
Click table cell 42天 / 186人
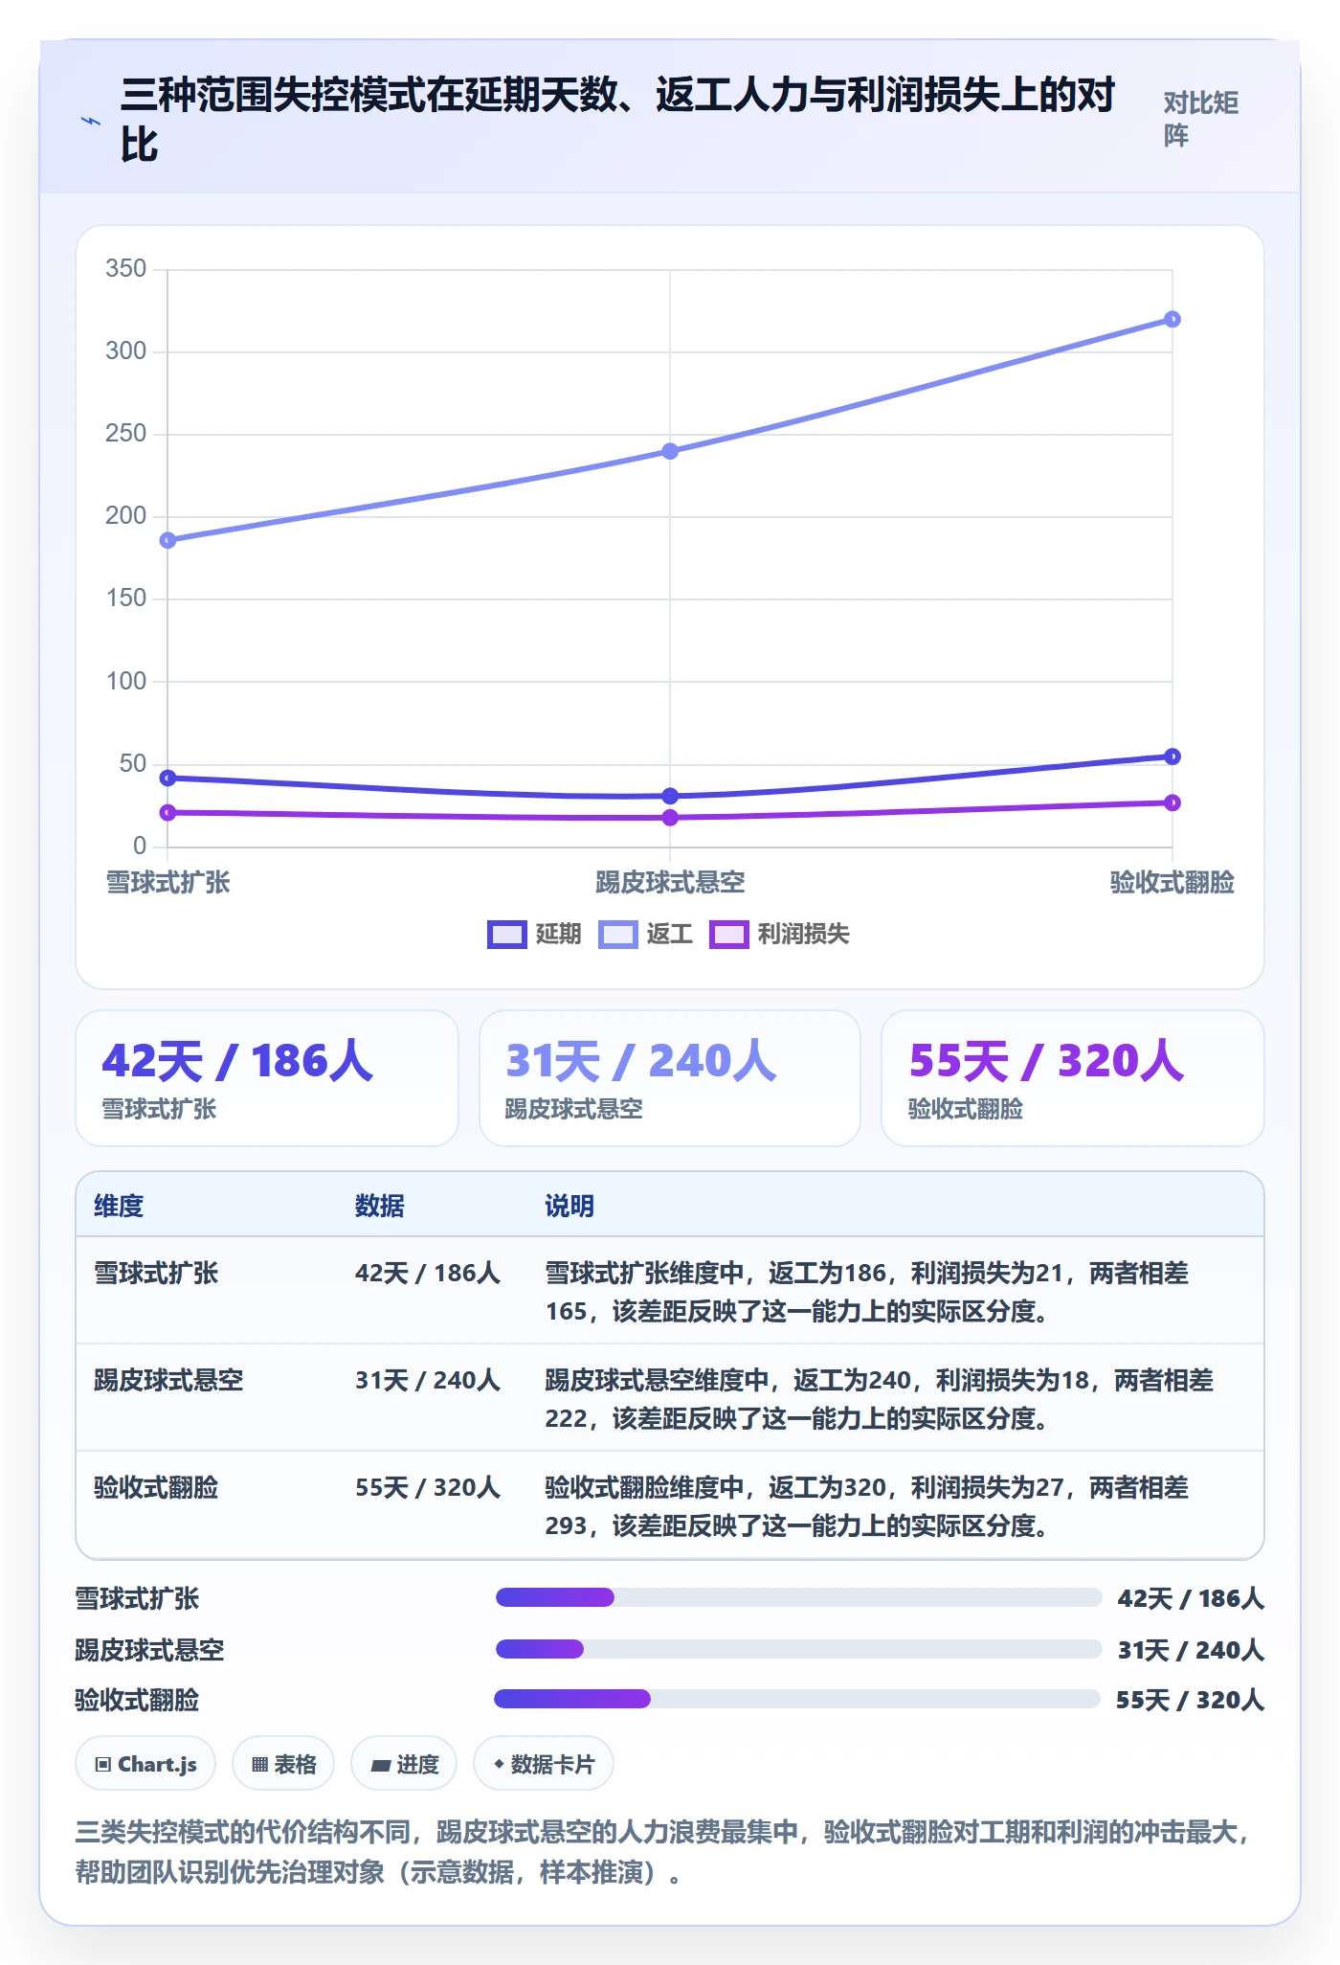(428, 1273)
